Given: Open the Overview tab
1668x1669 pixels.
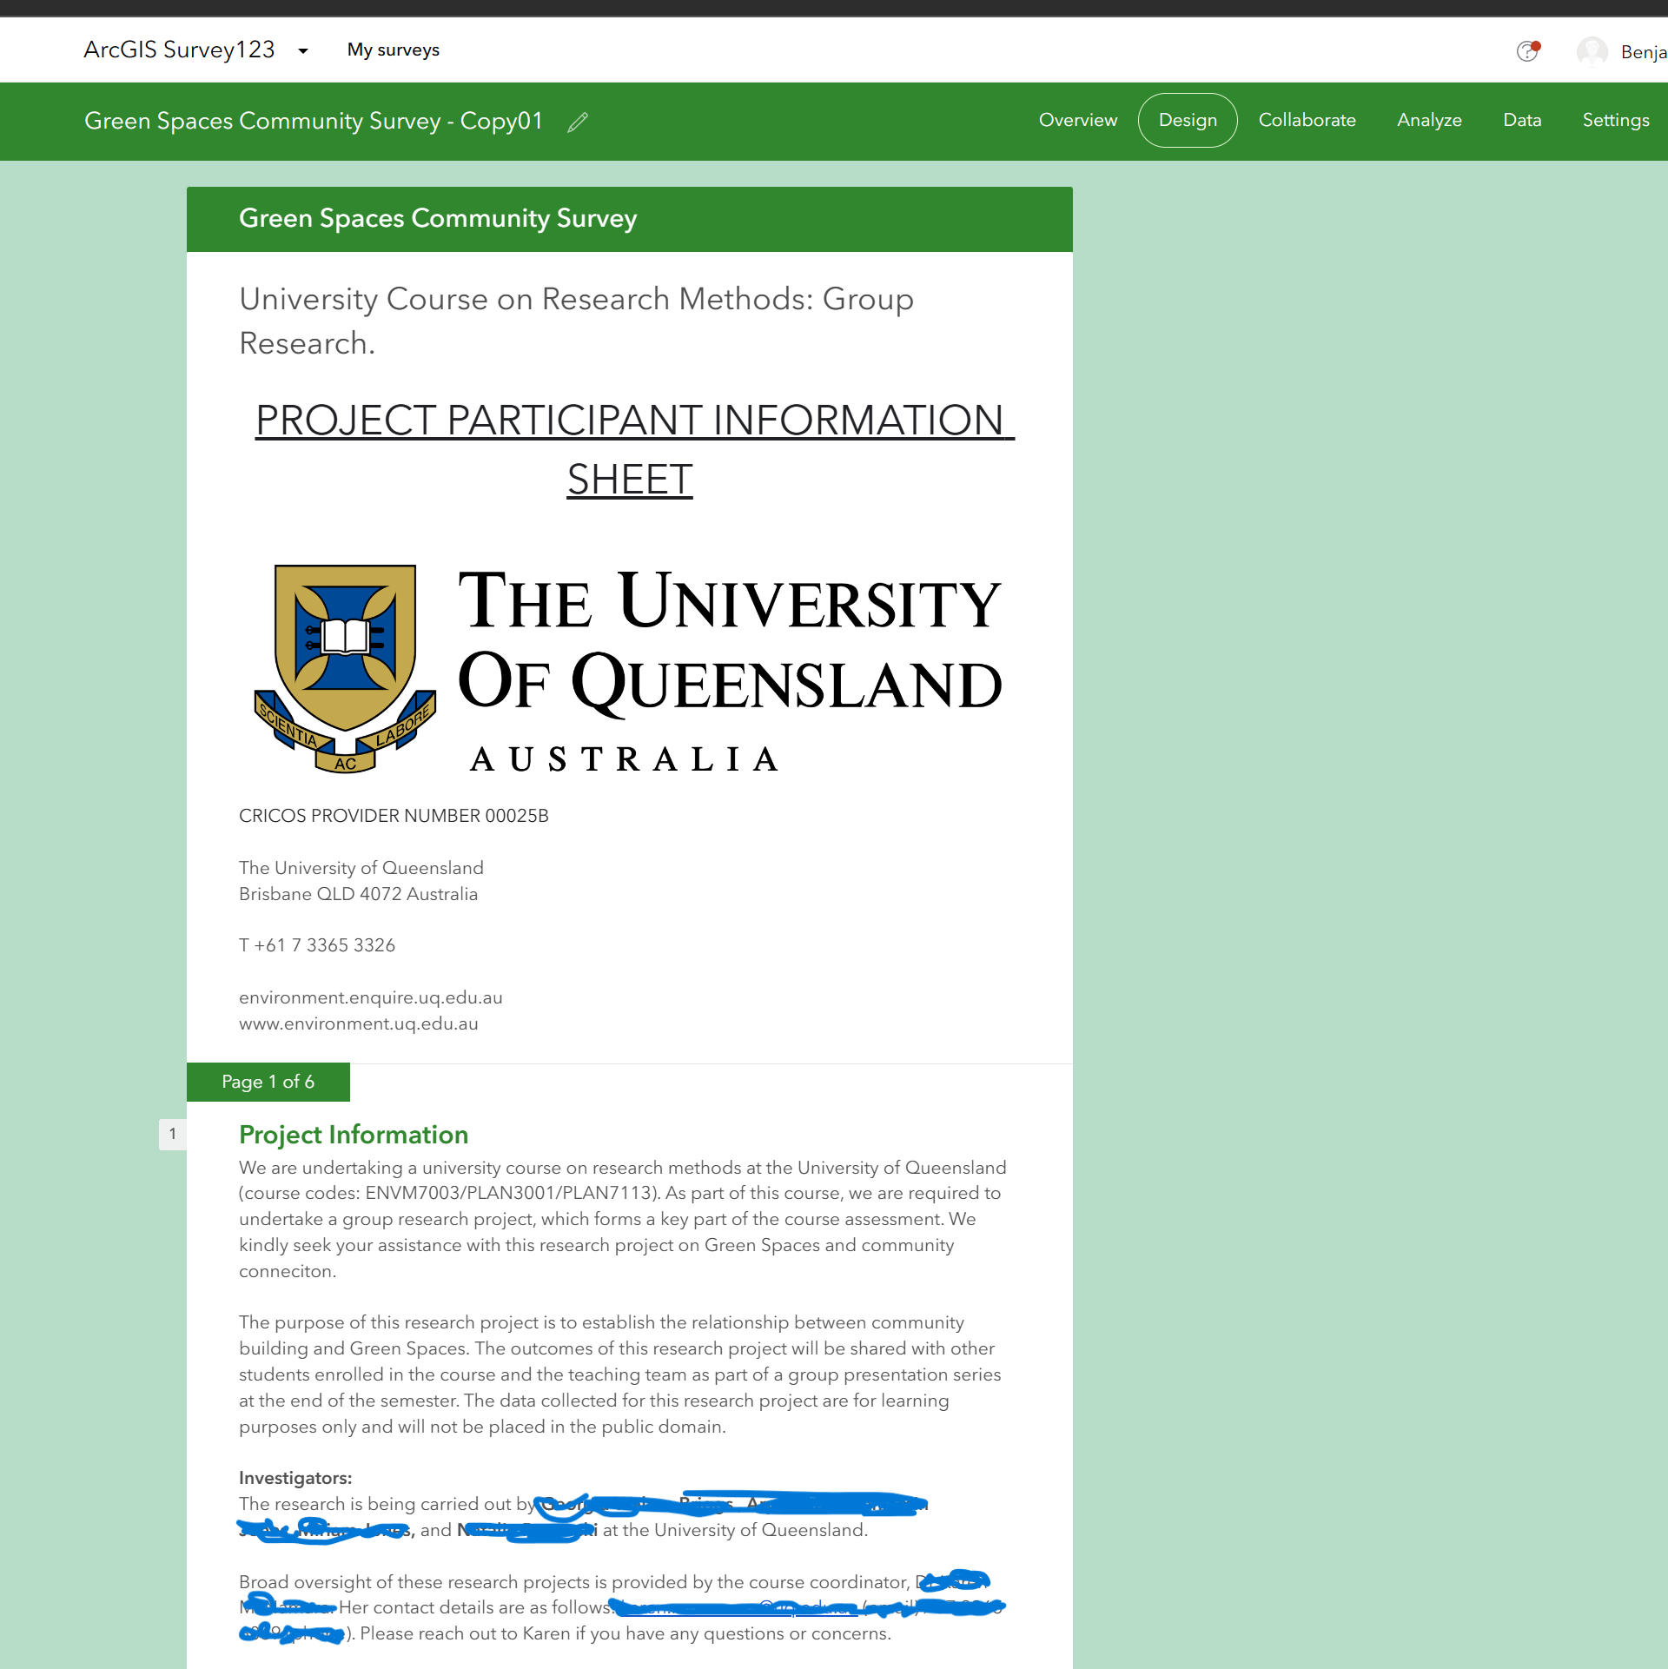Looking at the screenshot, I should pyautogui.click(x=1078, y=120).
